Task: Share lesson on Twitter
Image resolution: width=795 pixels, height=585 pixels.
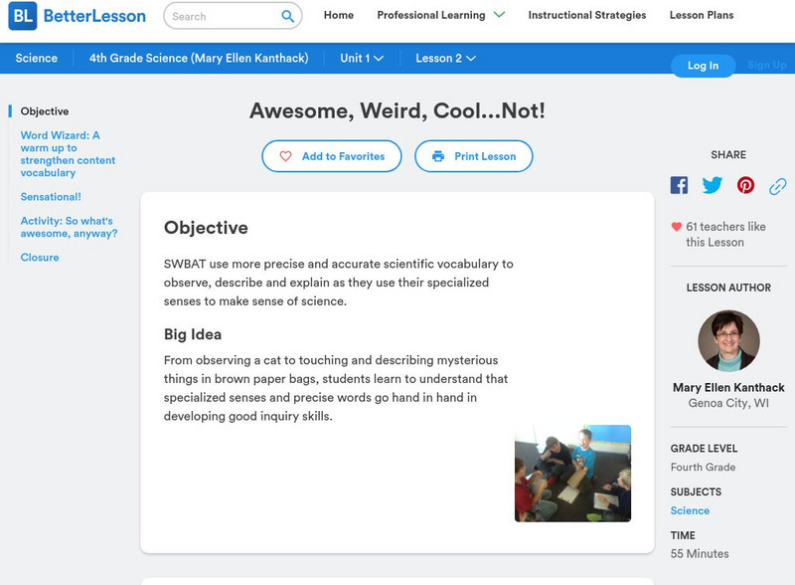Action: tap(713, 185)
